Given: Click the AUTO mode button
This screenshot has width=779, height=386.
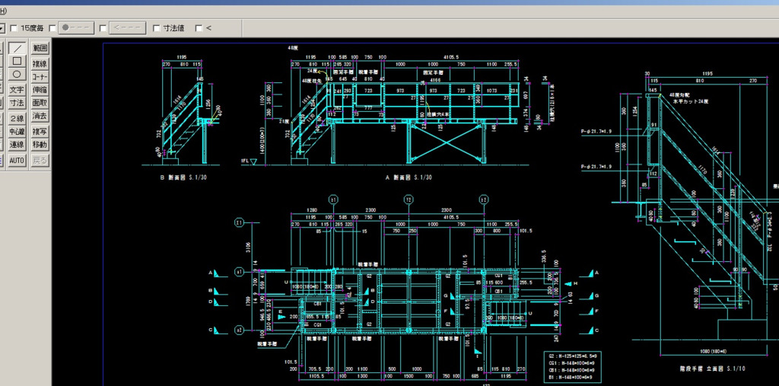Looking at the screenshot, I should click(17, 161).
